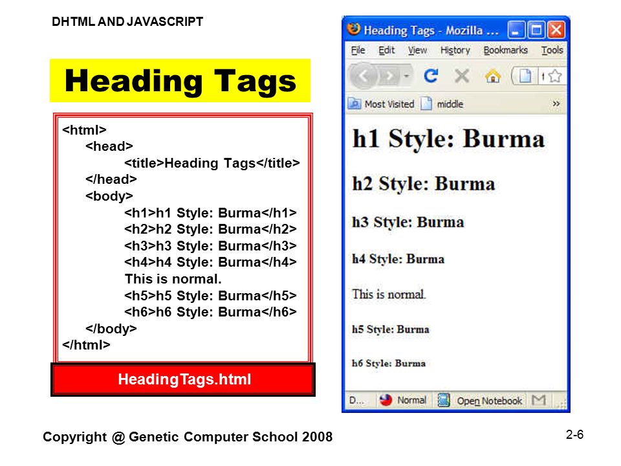This screenshot has height=466, width=621.
Task: Open the File menu in Firefox
Action: (358, 50)
